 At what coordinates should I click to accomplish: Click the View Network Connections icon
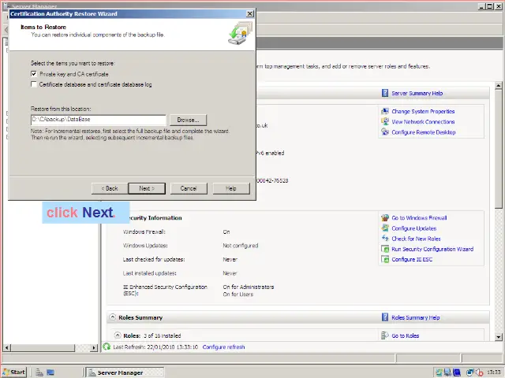tap(385, 121)
